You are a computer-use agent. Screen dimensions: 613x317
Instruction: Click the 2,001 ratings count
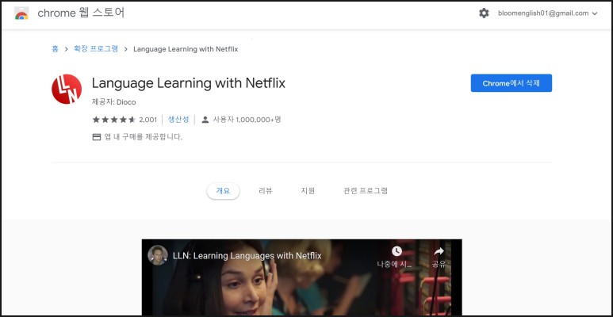point(148,120)
